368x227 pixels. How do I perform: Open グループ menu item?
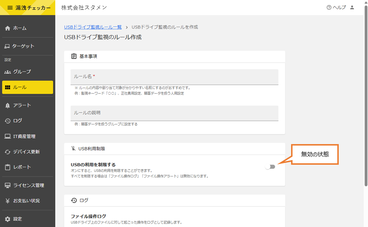[27, 72]
